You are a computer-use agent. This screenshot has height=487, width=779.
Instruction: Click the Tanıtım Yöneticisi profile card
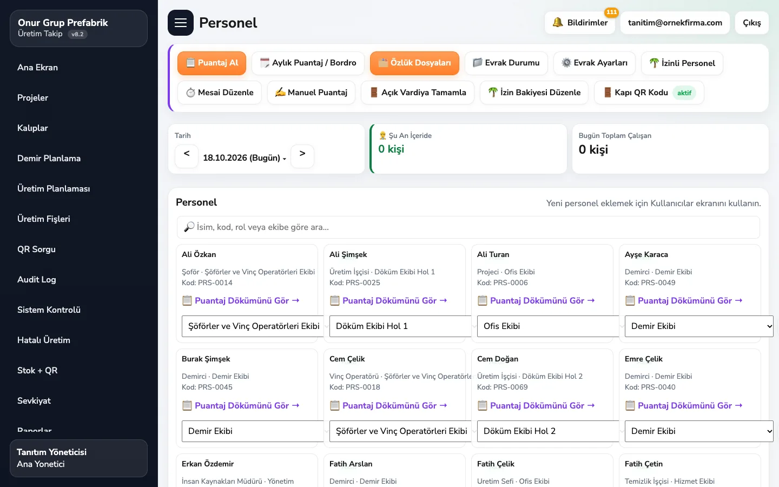point(79,458)
